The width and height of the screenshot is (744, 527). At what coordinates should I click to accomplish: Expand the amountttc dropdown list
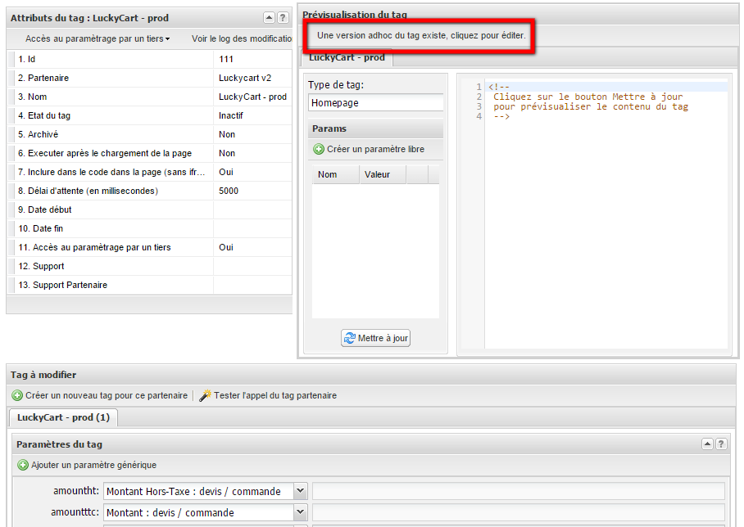tap(300, 512)
